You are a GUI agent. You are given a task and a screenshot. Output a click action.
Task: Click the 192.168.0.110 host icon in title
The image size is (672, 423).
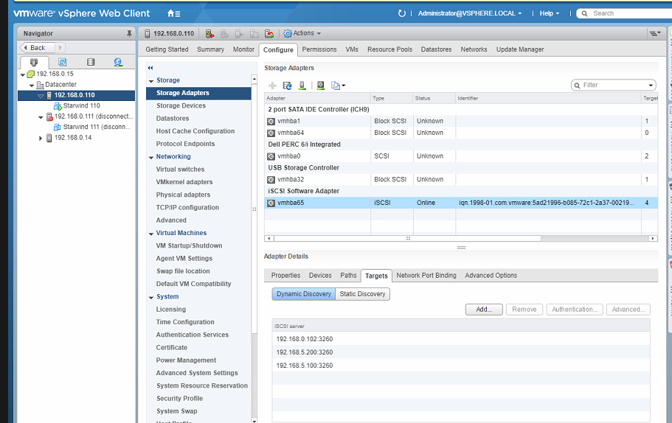click(x=148, y=33)
